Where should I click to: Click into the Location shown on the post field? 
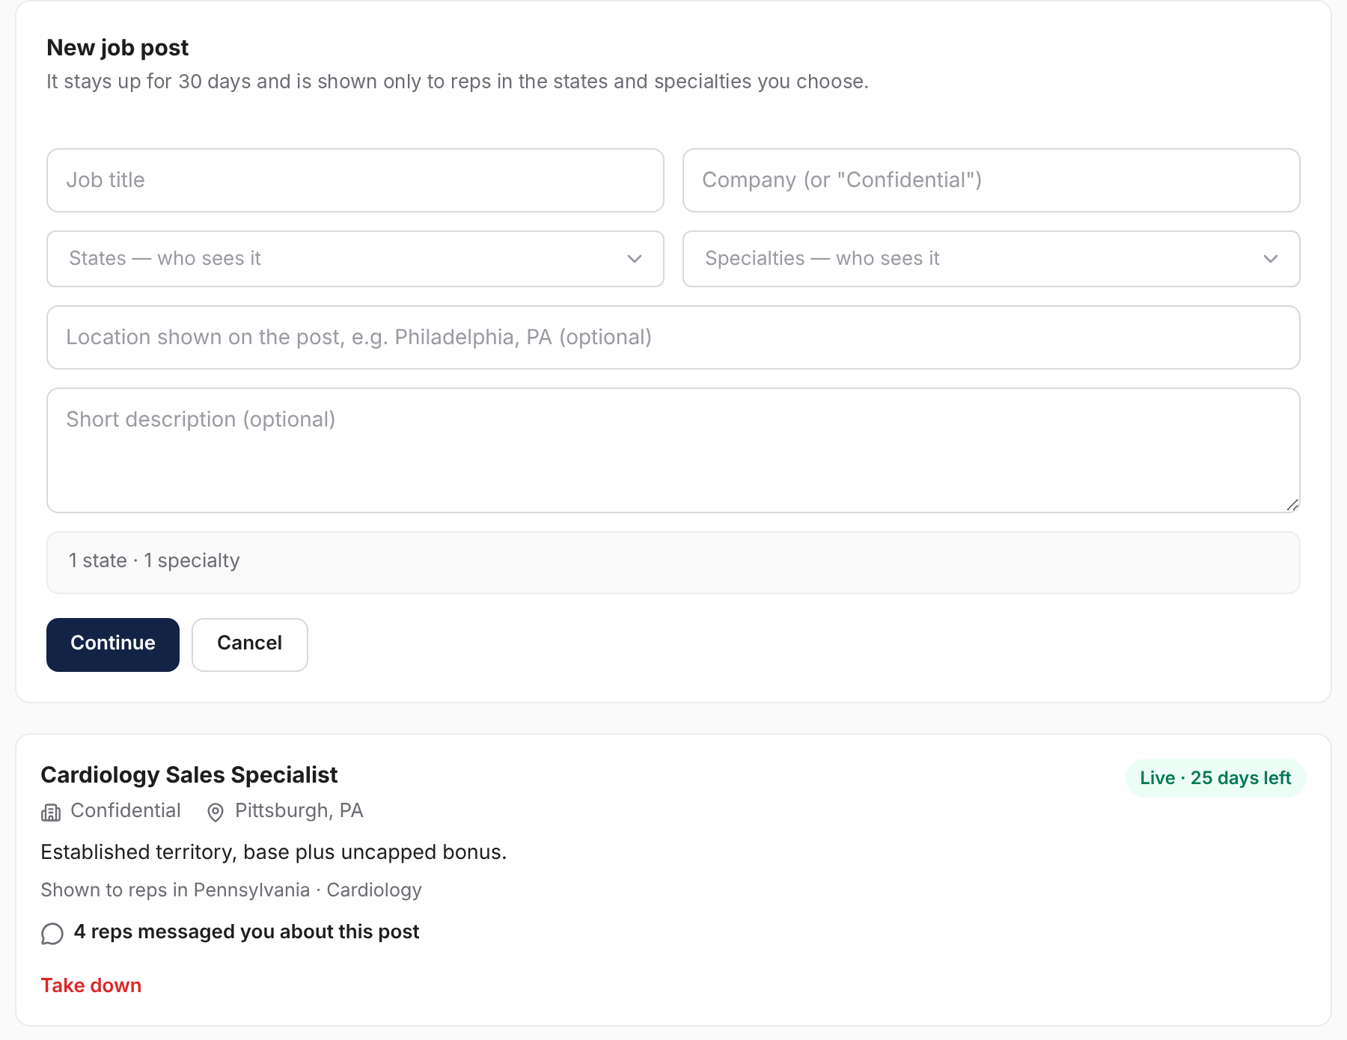tap(673, 337)
